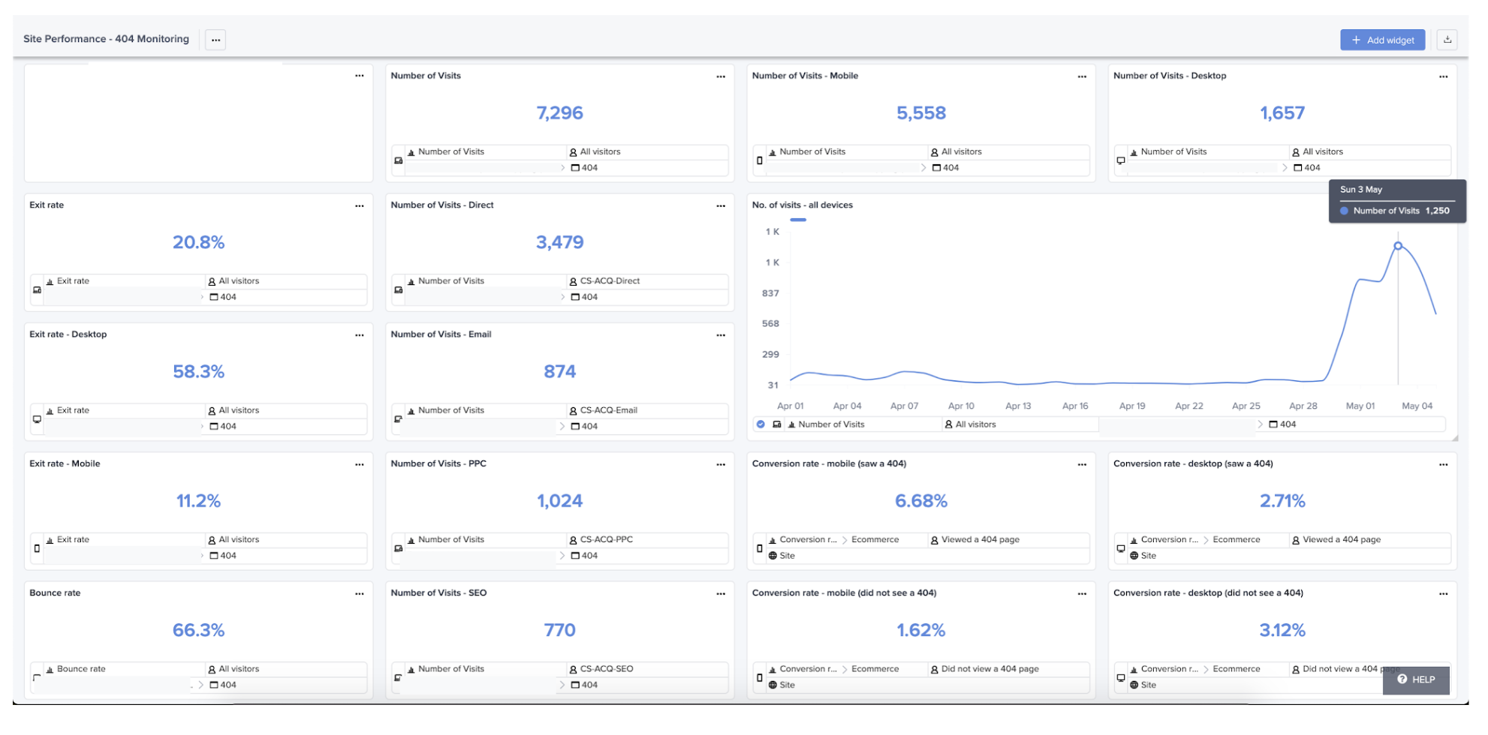Click the 1,657 desktop visits value
The width and height of the screenshot is (1488, 735).
click(1282, 113)
